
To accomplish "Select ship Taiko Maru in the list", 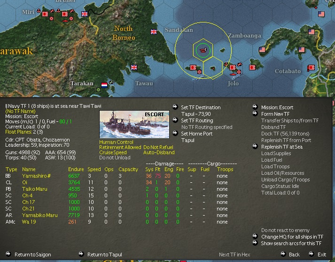I will tap(35, 189).
